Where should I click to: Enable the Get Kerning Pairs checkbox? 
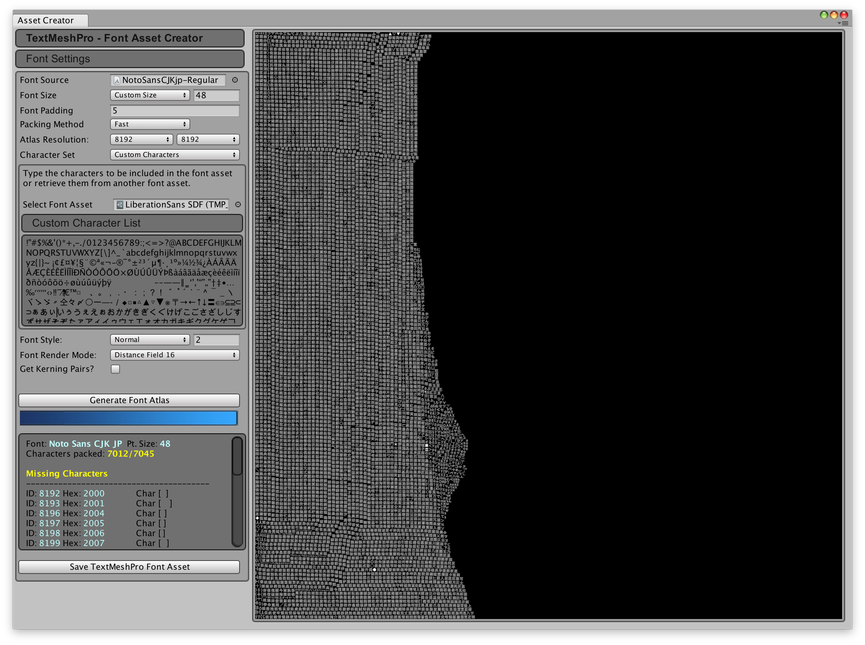pos(115,369)
